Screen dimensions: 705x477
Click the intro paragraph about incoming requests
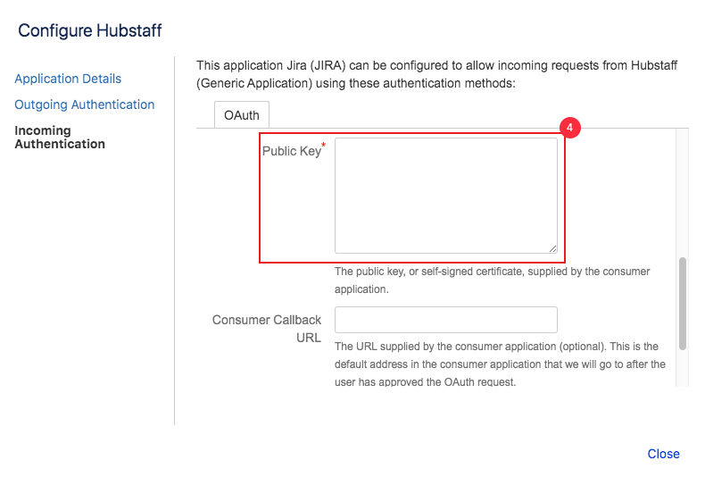point(436,74)
